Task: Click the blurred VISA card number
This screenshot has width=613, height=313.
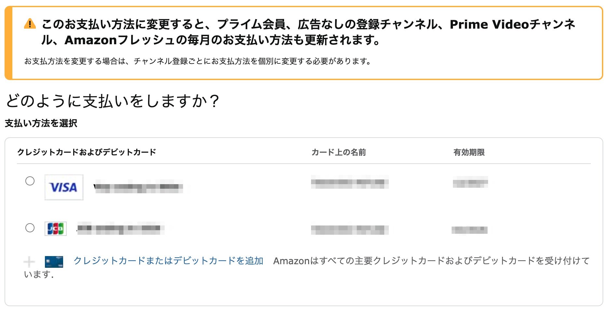Action: [x=138, y=187]
